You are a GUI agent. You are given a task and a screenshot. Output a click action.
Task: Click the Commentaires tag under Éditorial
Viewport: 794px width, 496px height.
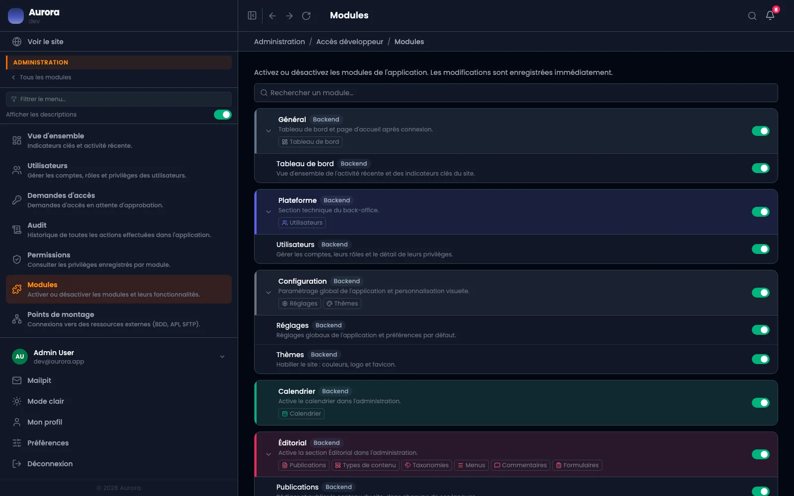click(520, 465)
